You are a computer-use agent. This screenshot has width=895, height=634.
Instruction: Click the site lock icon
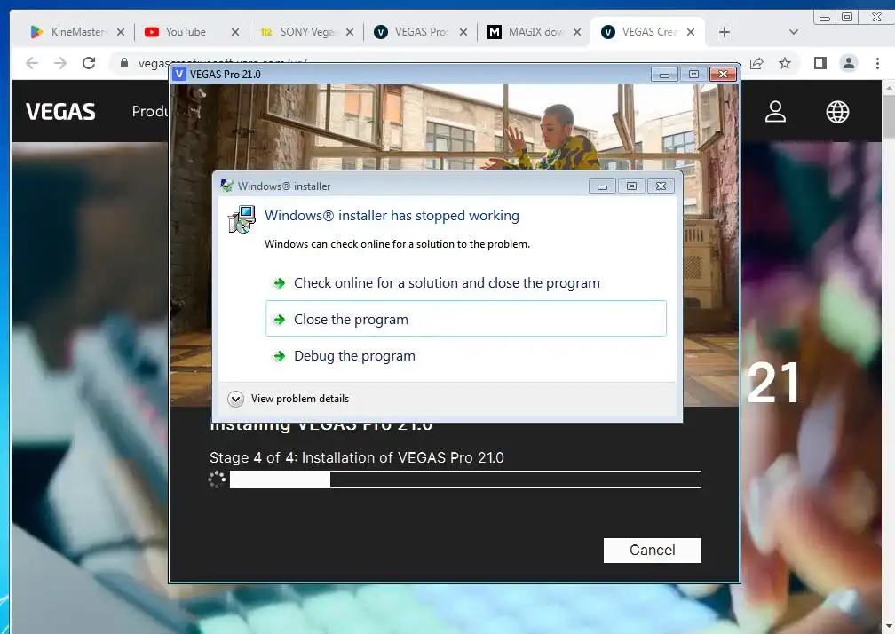click(124, 63)
